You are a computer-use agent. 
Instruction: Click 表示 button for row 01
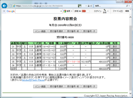coord(115,46)
